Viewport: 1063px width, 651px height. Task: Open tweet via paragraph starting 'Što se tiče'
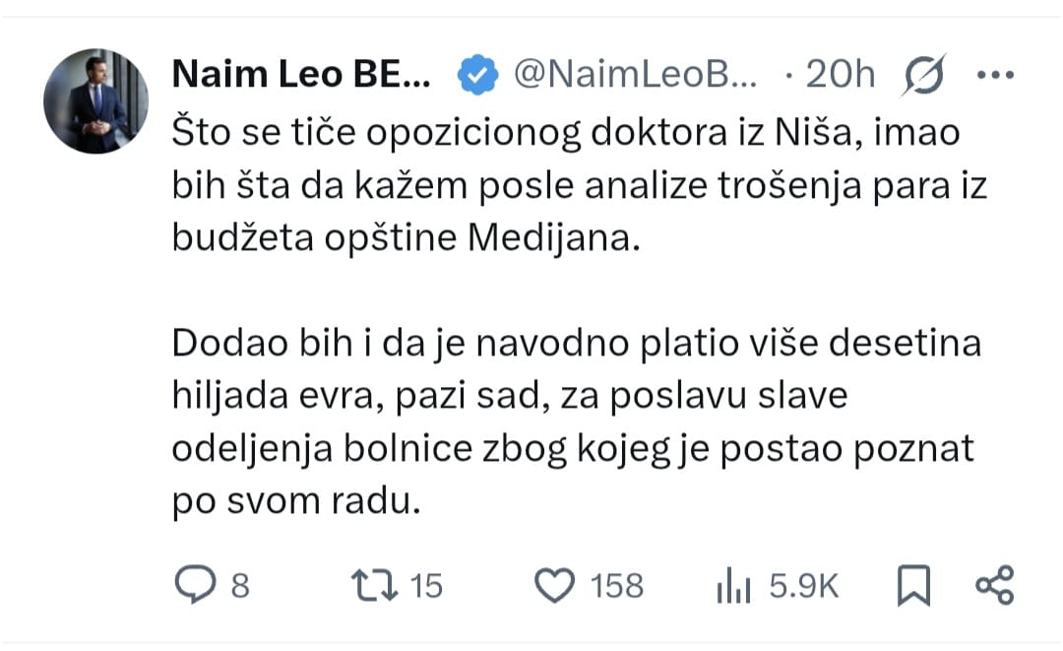click(579, 184)
